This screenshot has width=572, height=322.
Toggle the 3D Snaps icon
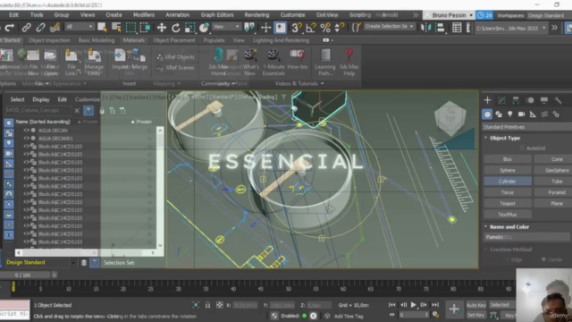(296, 28)
